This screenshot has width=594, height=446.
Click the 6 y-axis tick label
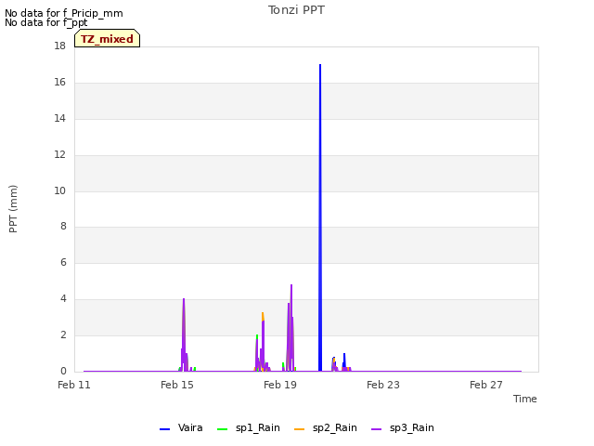(63, 262)
